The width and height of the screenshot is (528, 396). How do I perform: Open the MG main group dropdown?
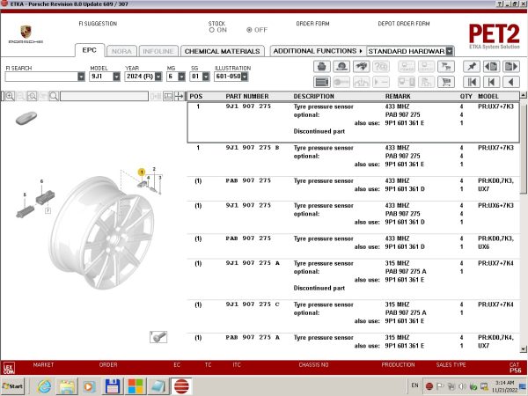point(181,77)
